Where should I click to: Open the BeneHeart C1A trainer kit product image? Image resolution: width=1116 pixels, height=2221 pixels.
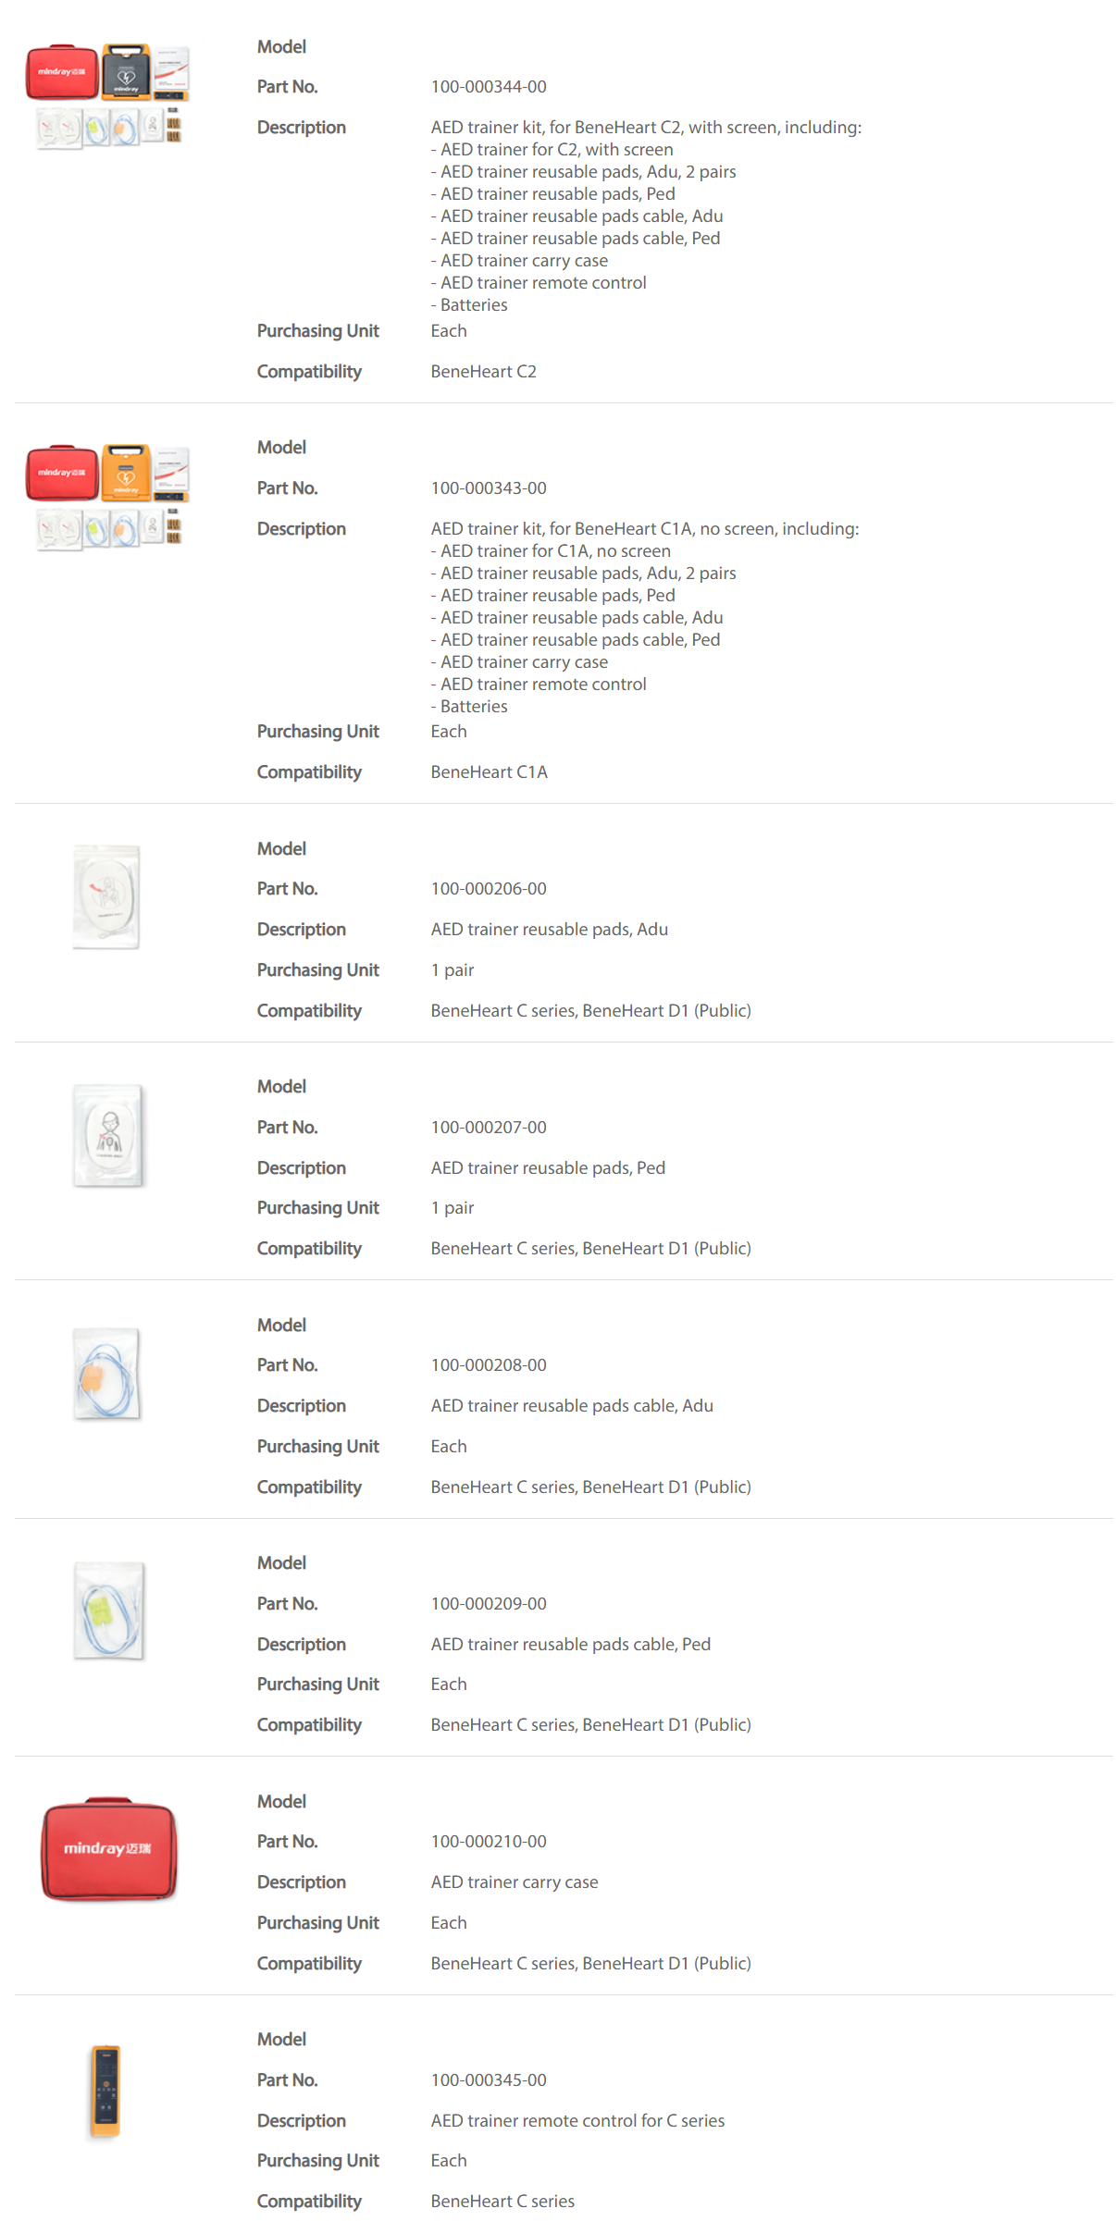click(107, 498)
